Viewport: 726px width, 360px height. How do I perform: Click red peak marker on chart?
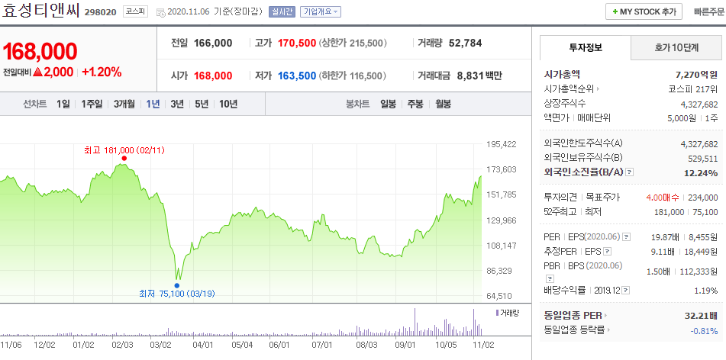click(x=124, y=158)
